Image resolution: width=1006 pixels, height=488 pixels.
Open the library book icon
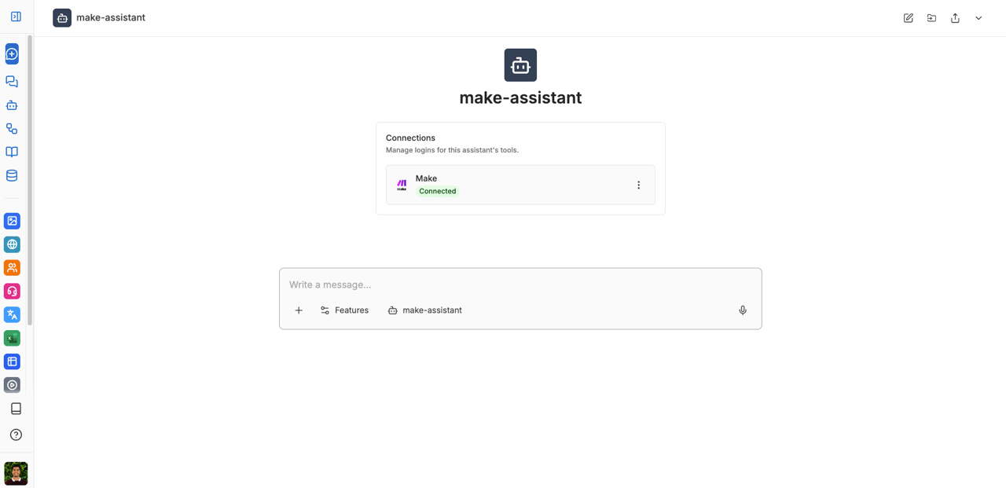[x=12, y=152]
